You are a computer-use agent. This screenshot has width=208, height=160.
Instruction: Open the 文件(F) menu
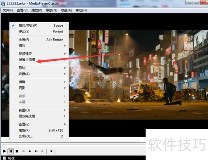point(8,10)
